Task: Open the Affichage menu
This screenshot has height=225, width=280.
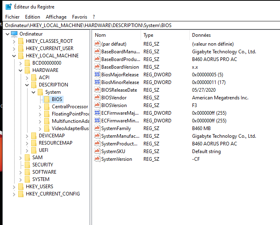Action: pyautogui.click(x=56, y=17)
